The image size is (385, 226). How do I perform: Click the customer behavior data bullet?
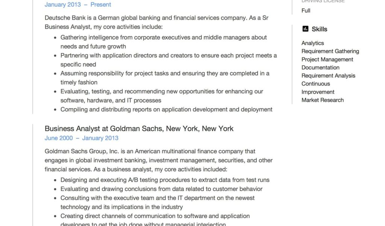point(161,189)
